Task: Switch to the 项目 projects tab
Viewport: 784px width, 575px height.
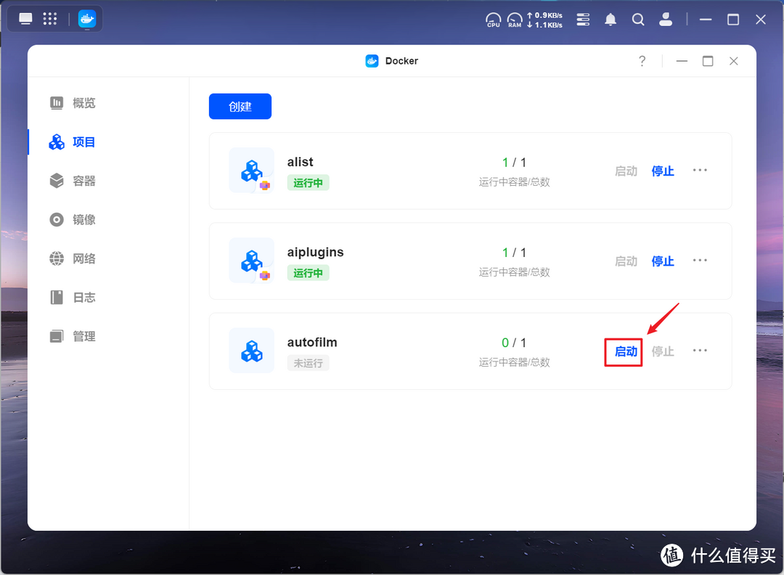Action: click(x=83, y=142)
